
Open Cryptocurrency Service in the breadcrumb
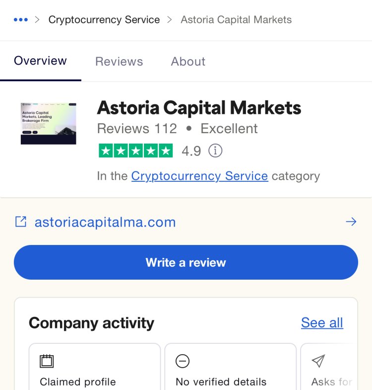[x=104, y=20]
